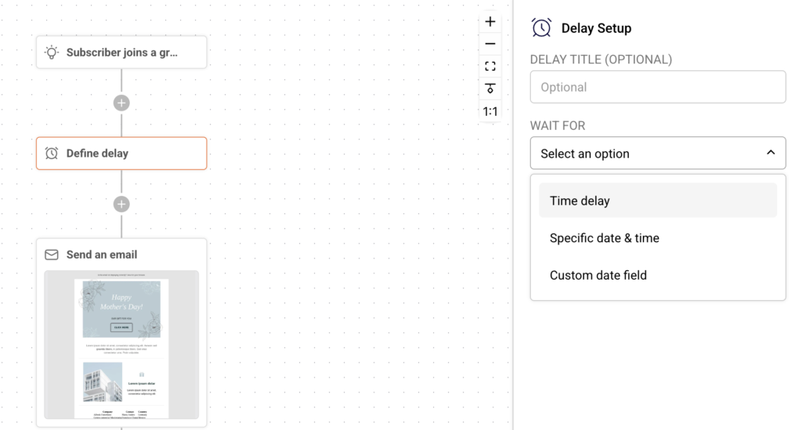Click the alarm clock icon in Define delay
Image resolution: width=802 pixels, height=430 pixels.
click(x=52, y=154)
